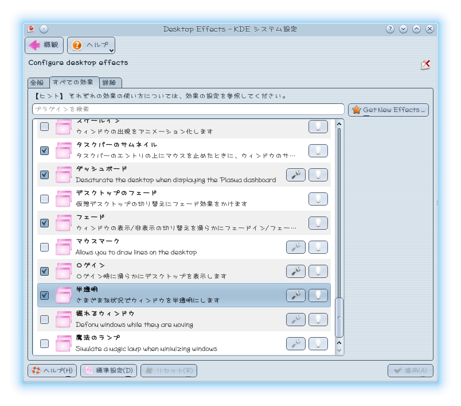The image size is (461, 406).
Task: Enable the 魔法のランプ effect checkbox
Action: click(x=44, y=343)
